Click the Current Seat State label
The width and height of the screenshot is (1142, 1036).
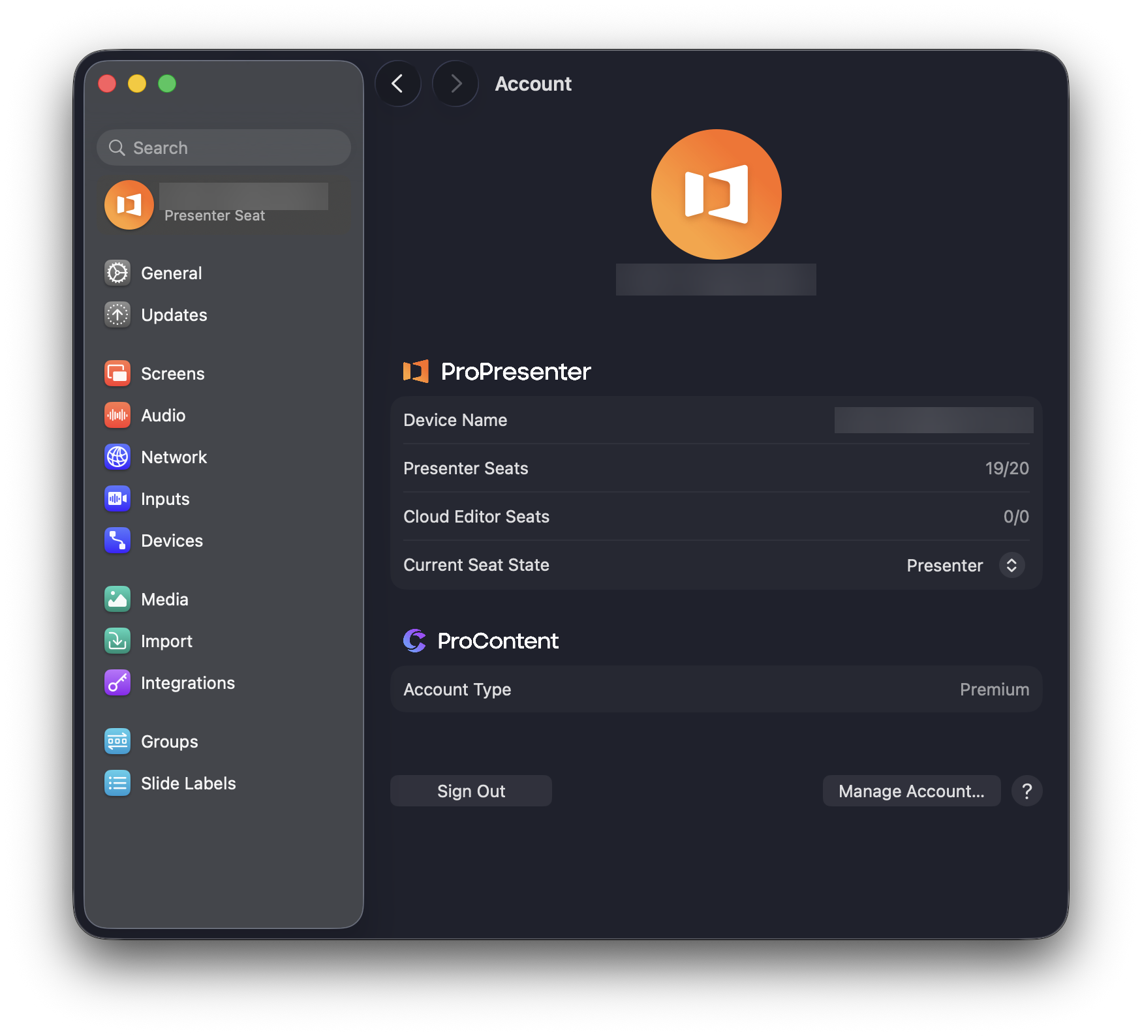pos(476,565)
